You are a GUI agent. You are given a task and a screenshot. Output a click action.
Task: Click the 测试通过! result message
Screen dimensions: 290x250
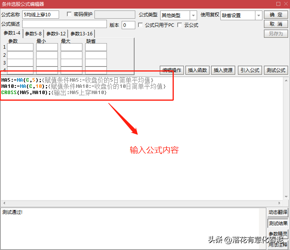12,212
